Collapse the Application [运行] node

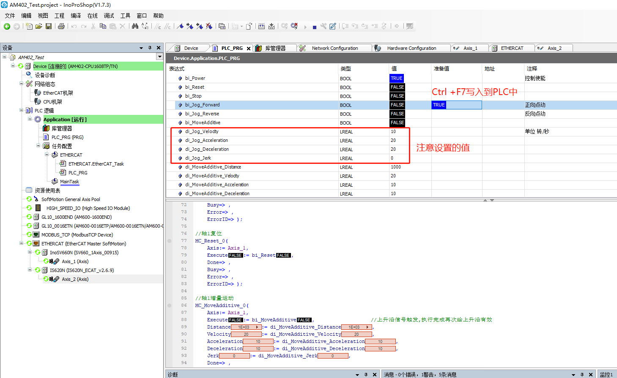click(30, 119)
